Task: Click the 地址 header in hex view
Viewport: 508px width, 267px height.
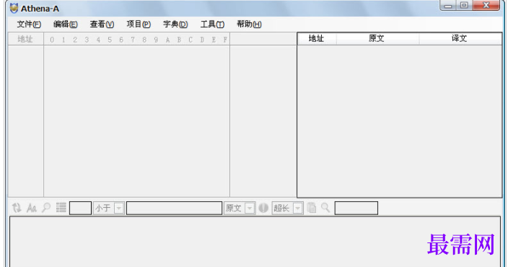Action: click(x=25, y=39)
